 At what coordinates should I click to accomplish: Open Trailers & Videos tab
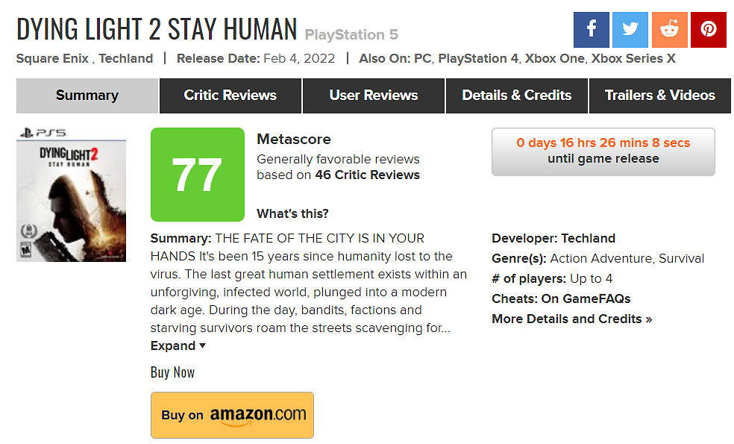[x=659, y=96]
